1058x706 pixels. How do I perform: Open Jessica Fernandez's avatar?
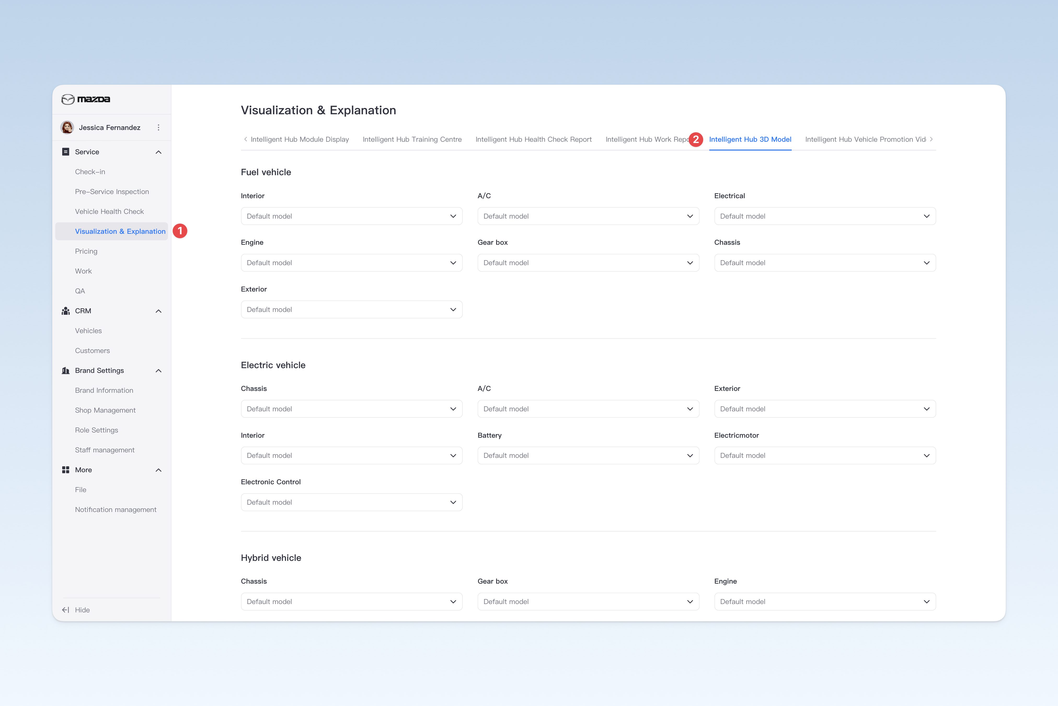click(x=67, y=127)
